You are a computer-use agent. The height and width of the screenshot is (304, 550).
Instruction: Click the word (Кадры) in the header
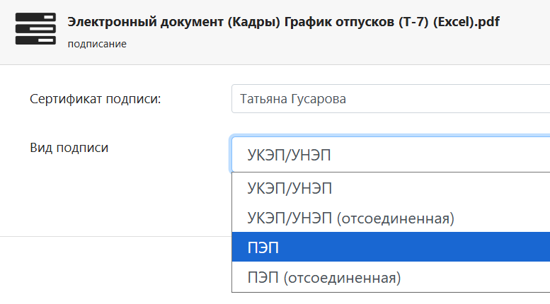254,22
